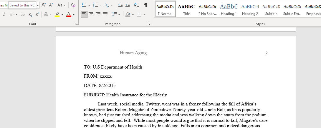Shrink font size with the smaller A icon
The height and width of the screenshot is (128, 321).
click(x=51, y=5)
